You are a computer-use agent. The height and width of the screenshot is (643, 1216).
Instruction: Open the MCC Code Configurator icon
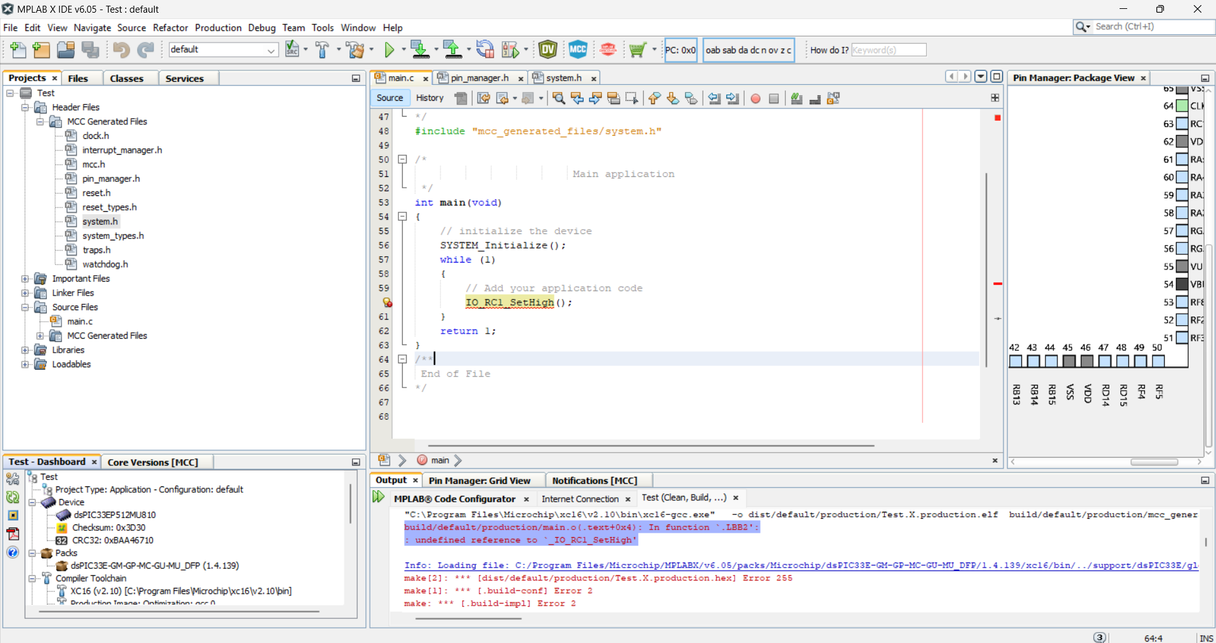[x=577, y=49]
